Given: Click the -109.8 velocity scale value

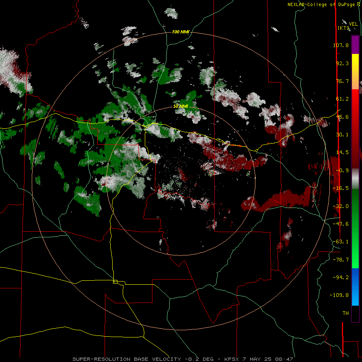Looking at the screenshot, I should pos(339,295).
